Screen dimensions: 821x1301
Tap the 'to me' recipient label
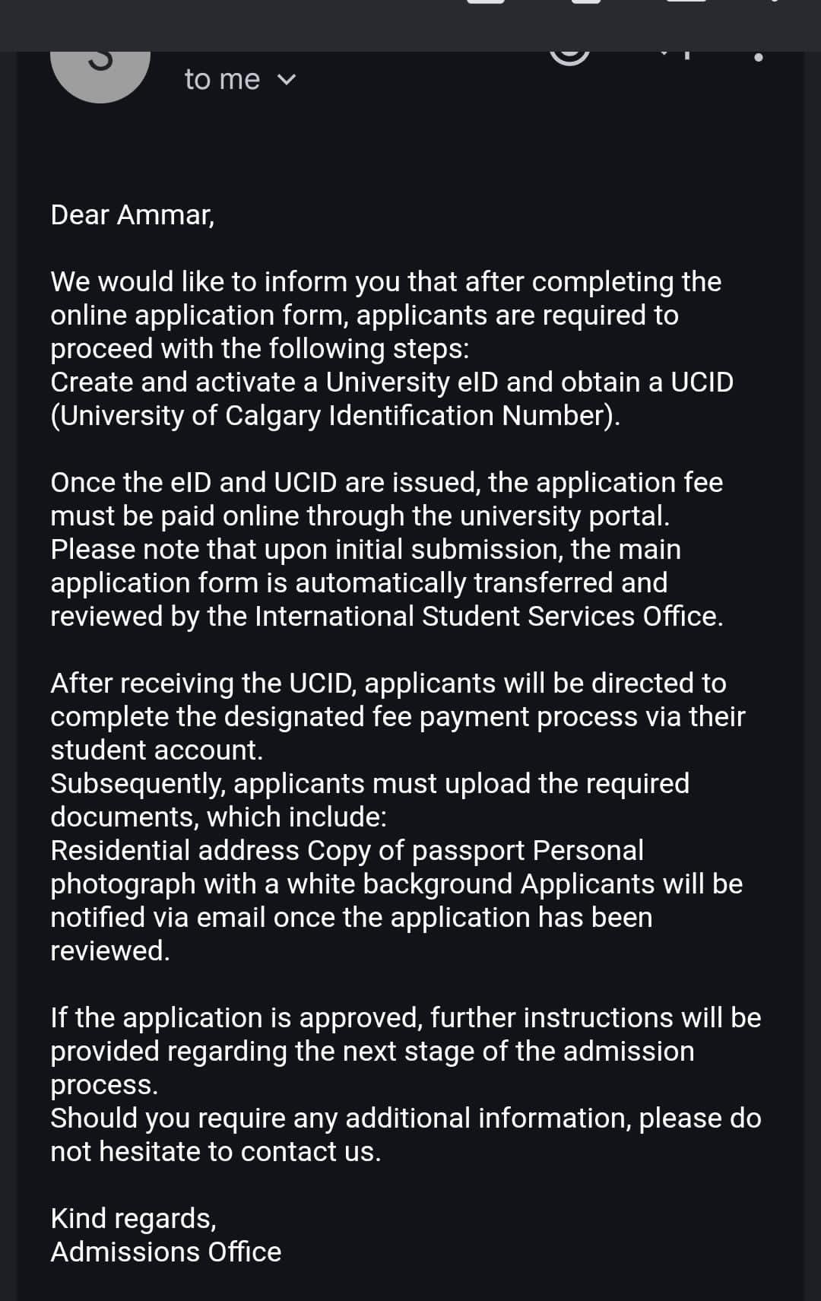(222, 80)
